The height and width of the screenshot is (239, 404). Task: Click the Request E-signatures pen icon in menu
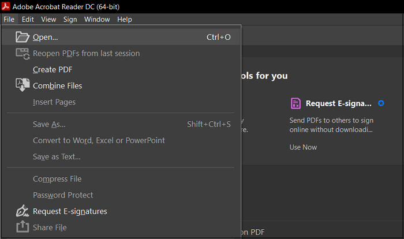point(23,211)
